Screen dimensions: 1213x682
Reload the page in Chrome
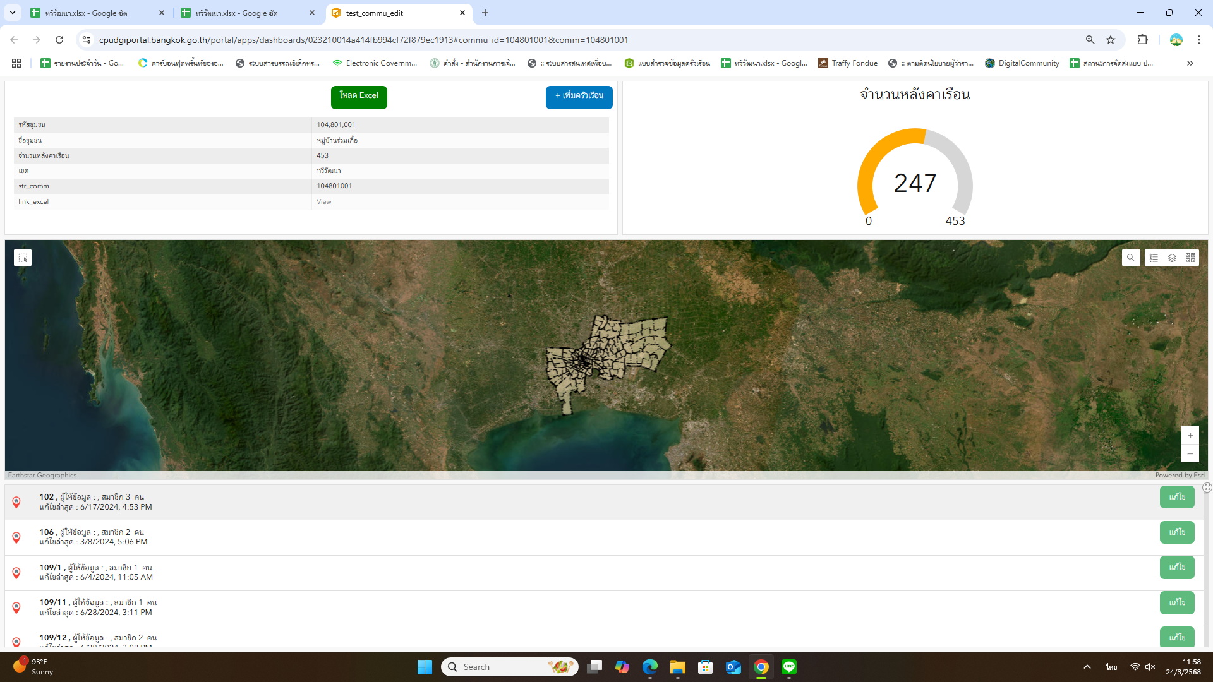coord(59,40)
